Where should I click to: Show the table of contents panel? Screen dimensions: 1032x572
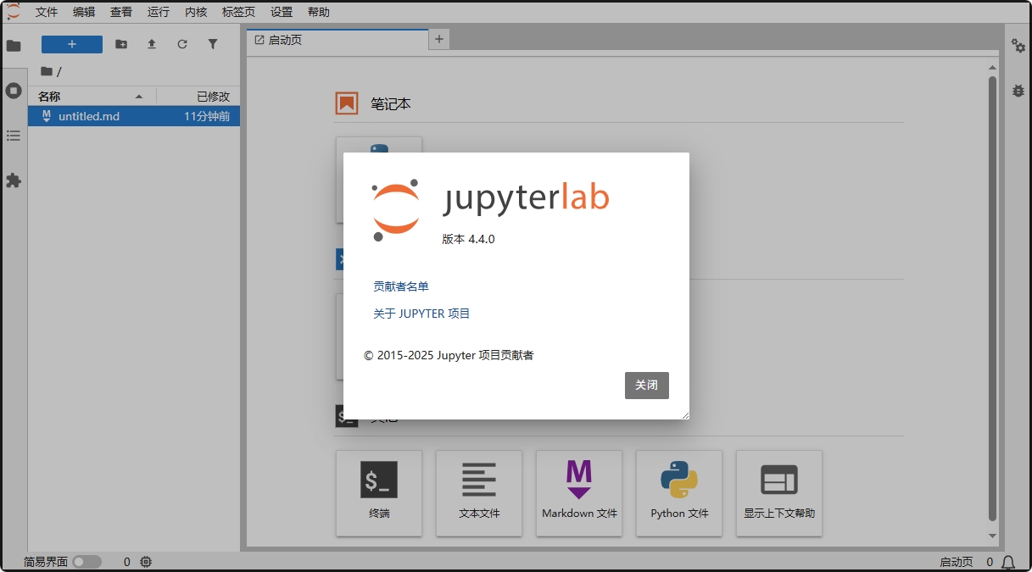[x=14, y=136]
